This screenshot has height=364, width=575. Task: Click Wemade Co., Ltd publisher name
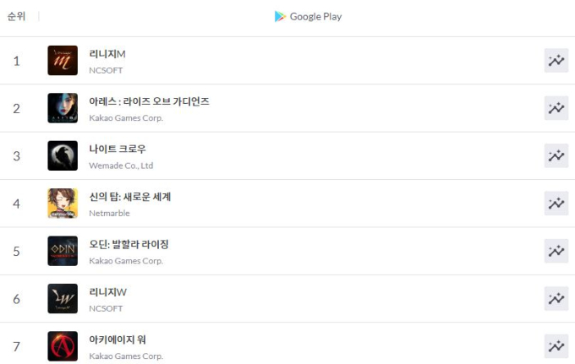[121, 166]
